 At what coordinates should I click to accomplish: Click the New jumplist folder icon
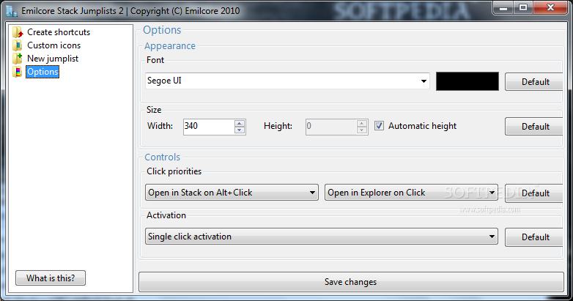coord(18,59)
